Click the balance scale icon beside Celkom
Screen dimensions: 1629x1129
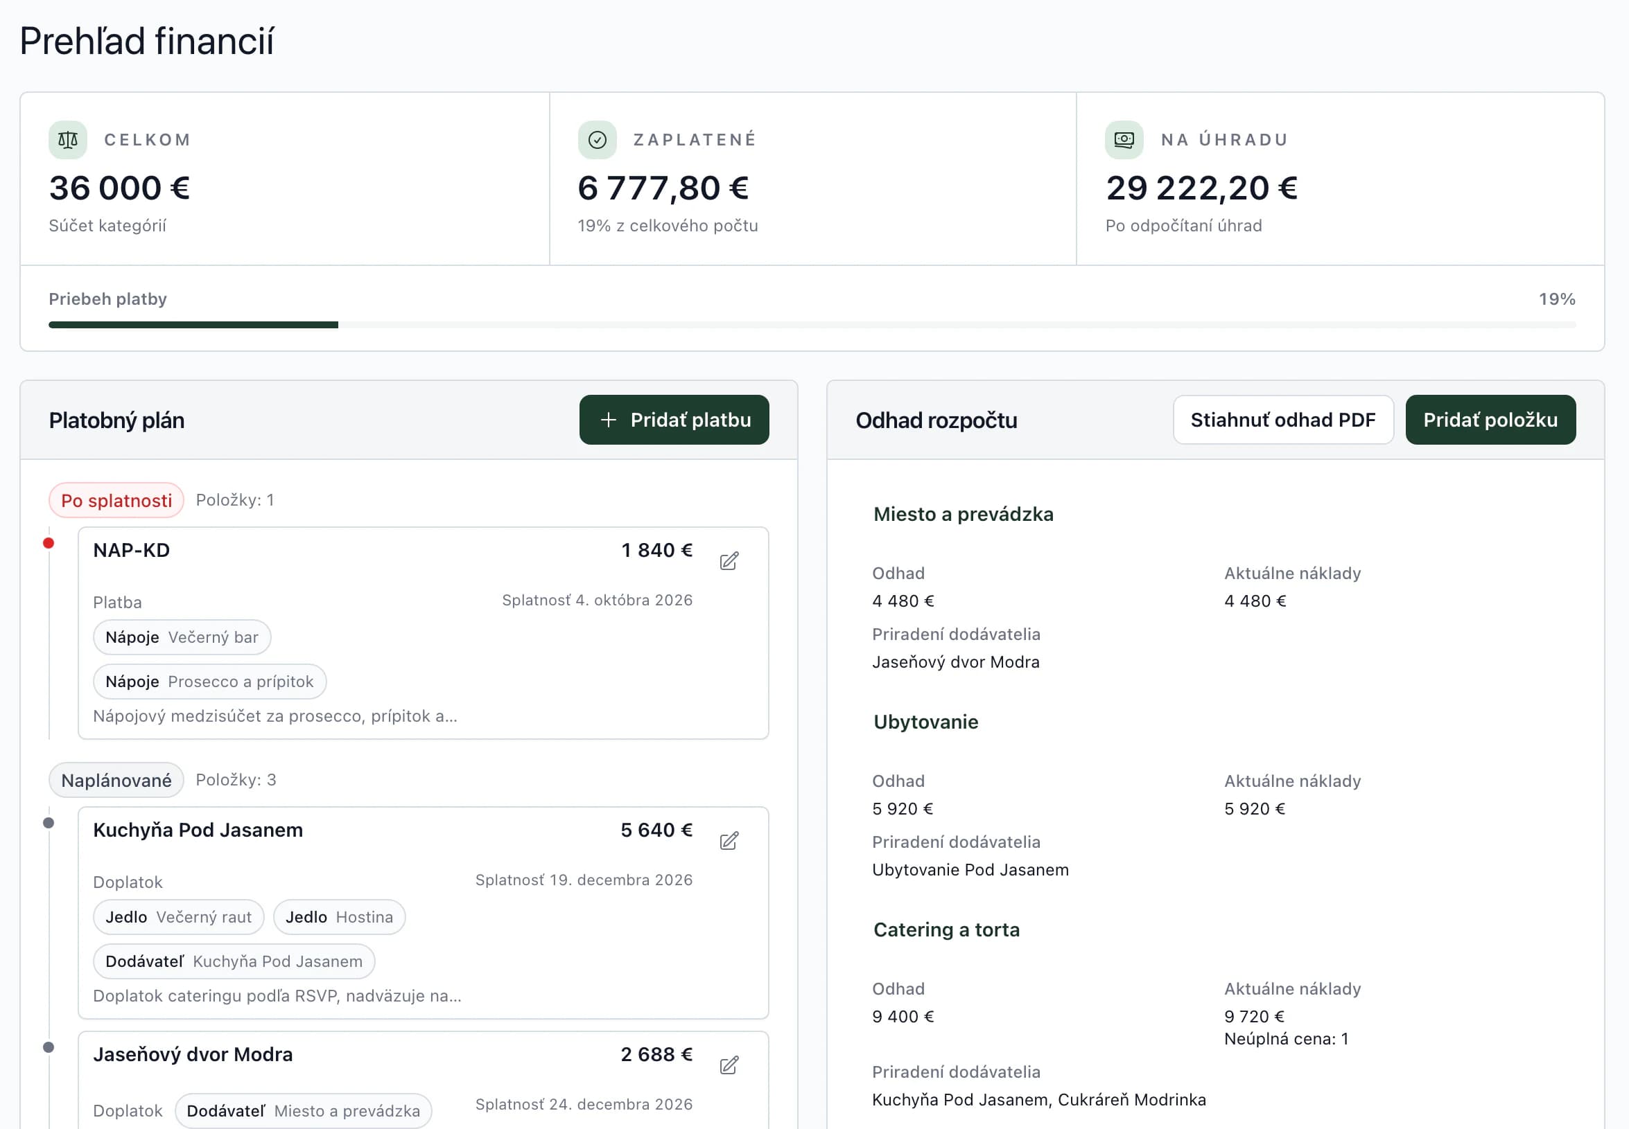68,139
